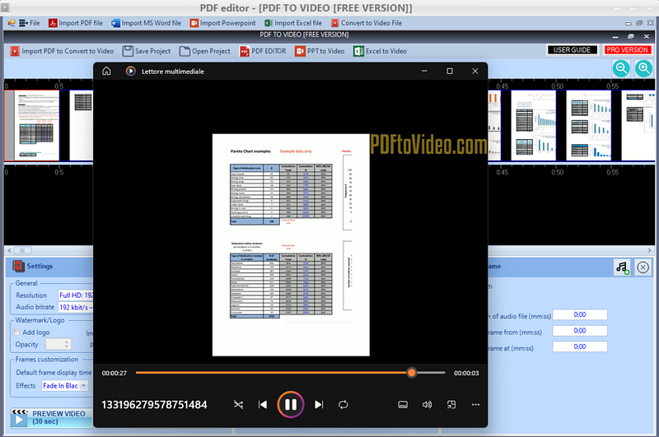Choose Import Powerpoint in menu bar
This screenshot has height=437, width=659.
pos(222,23)
